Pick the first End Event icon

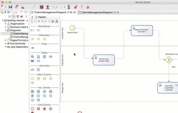coord(32,109)
